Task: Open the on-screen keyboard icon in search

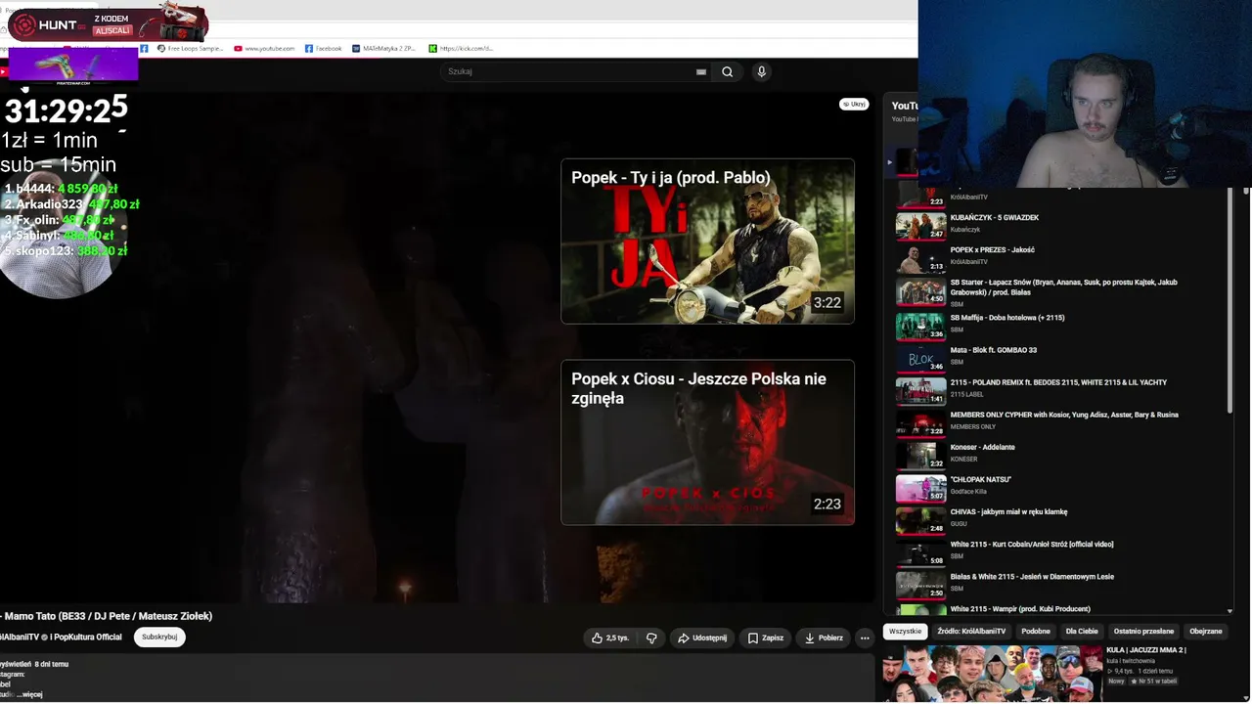Action: tap(701, 71)
